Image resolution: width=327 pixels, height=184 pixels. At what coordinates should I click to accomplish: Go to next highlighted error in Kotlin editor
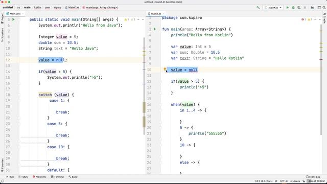pos(320,19)
